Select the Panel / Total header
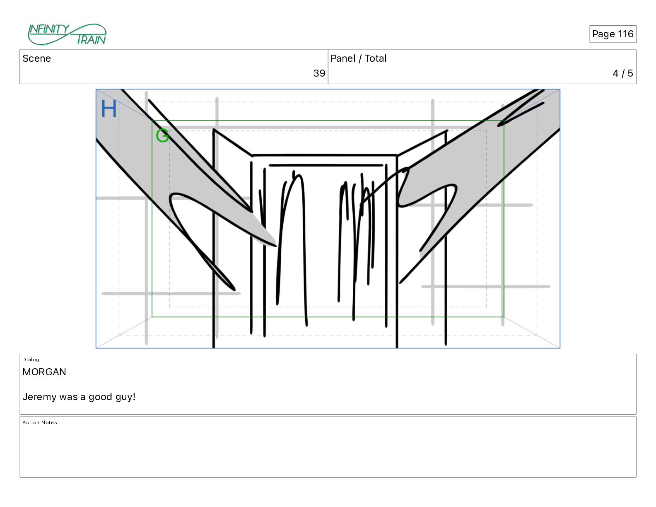This screenshot has width=656, height=507. 359,58
